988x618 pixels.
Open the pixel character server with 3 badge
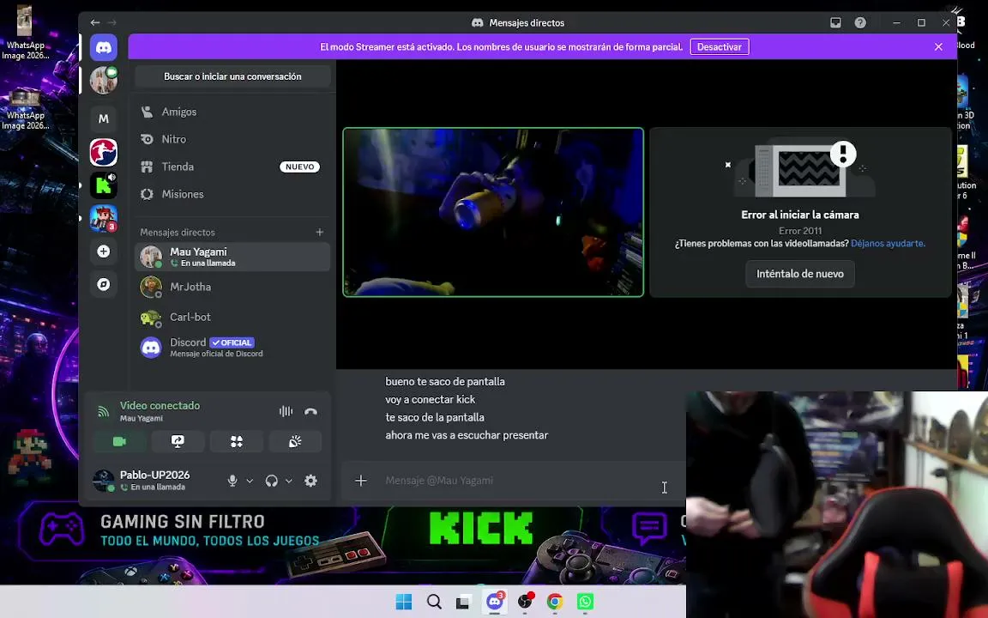coord(103,218)
